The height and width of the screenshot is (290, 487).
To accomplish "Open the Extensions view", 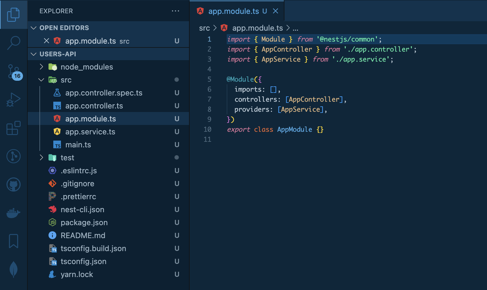I will 14,128.
